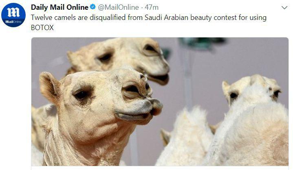The height and width of the screenshot is (170, 293).
Task: Click the foreground camel's eye in the photo
Action: pyautogui.click(x=81, y=95)
